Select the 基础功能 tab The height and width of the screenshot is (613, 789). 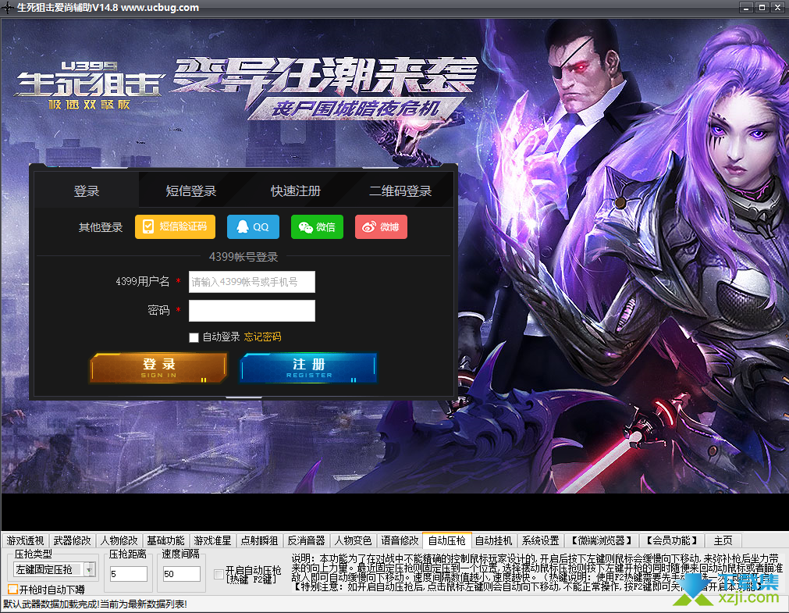(165, 540)
